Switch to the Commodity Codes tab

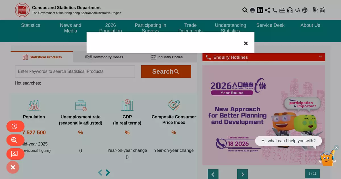[104, 57]
